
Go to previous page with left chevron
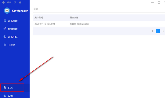coord(152,31)
